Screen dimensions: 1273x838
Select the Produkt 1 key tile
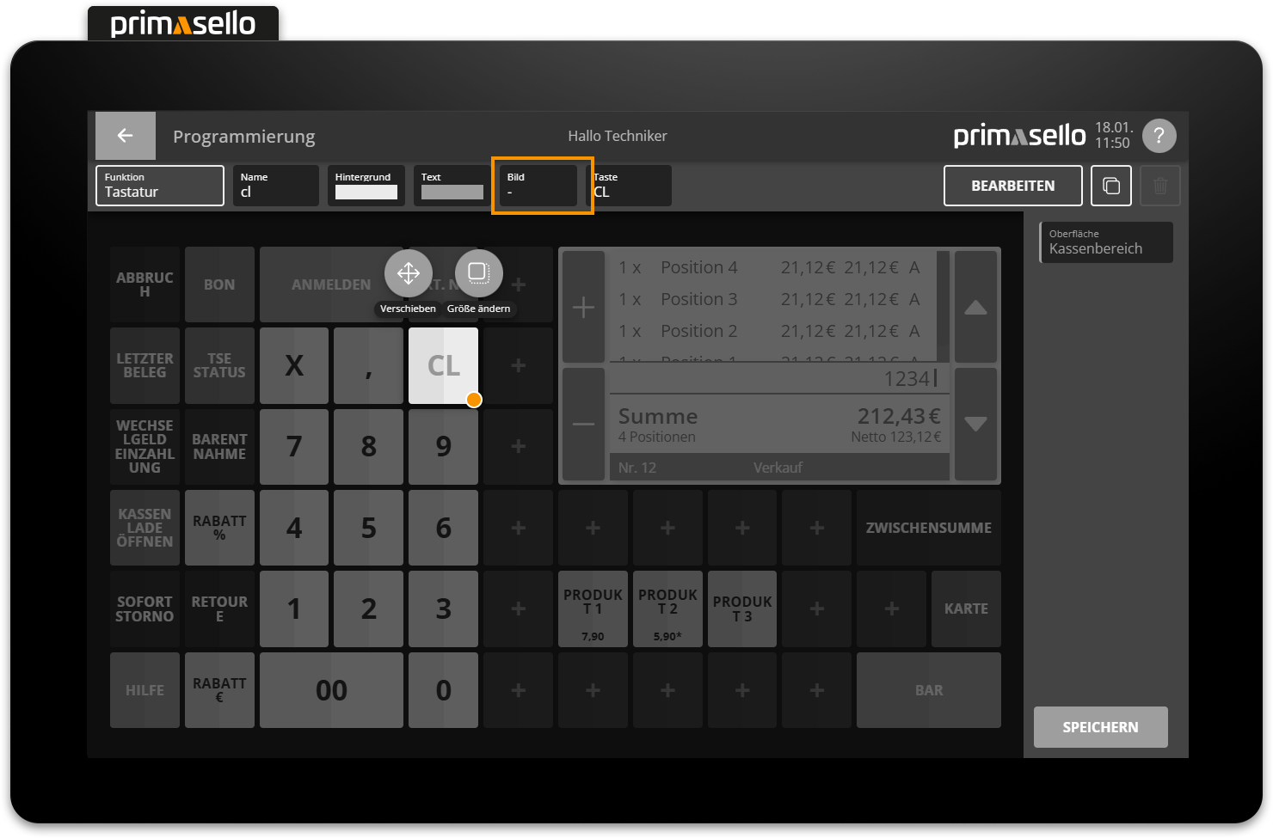593,609
